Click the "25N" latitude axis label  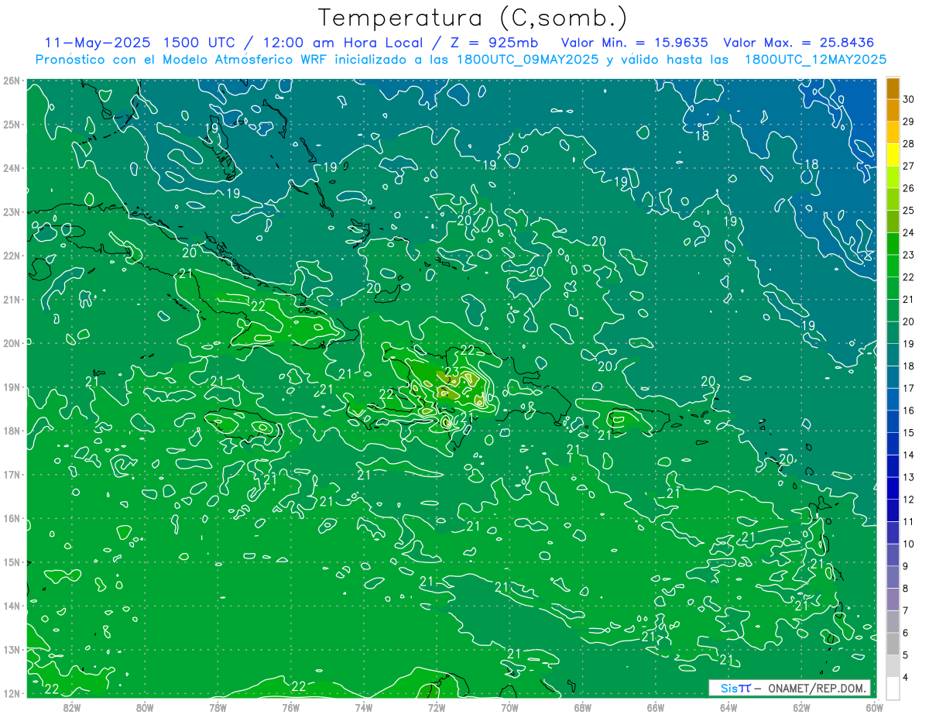12,124
